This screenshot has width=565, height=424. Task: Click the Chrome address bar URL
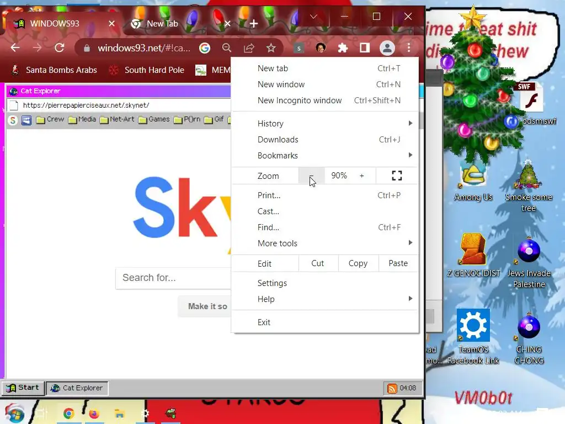click(x=144, y=48)
